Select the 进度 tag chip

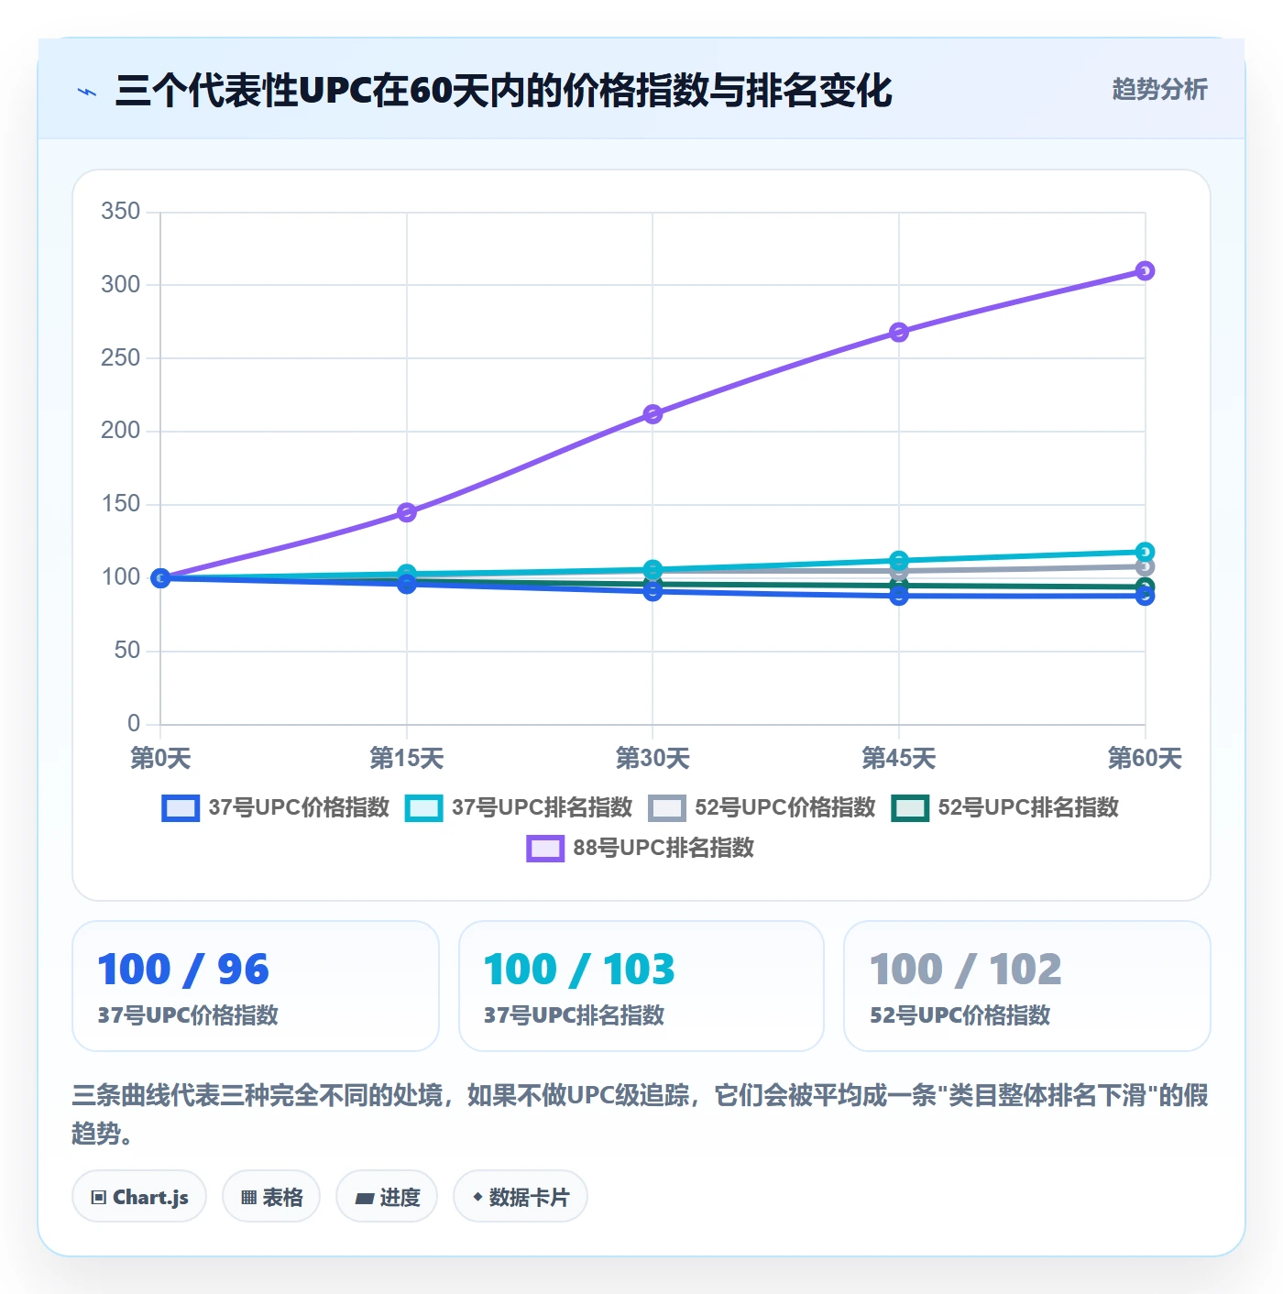coord(387,1197)
